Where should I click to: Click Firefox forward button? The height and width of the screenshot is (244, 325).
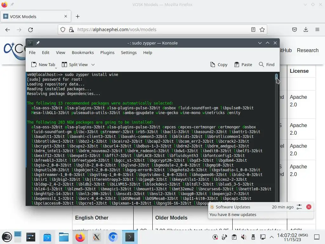click(19, 30)
